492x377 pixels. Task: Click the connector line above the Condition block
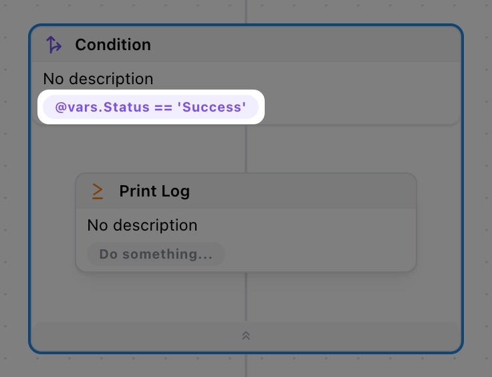[247, 12]
